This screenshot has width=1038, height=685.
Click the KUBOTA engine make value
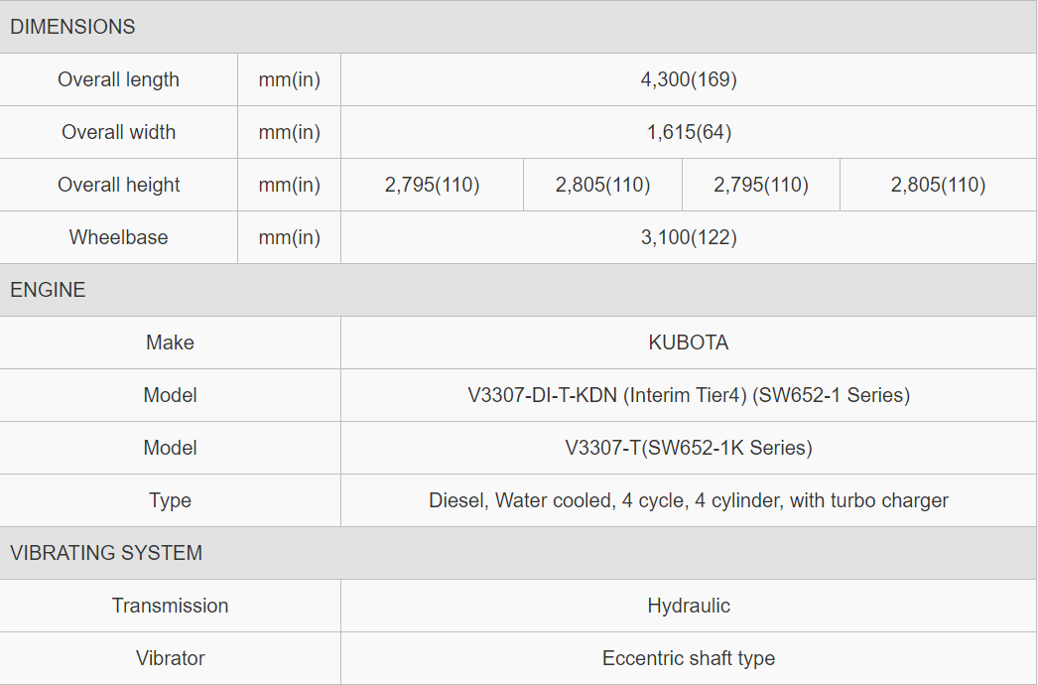click(x=689, y=342)
